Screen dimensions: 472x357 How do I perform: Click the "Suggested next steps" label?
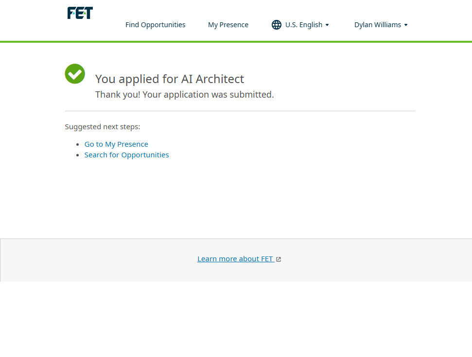[x=103, y=127]
